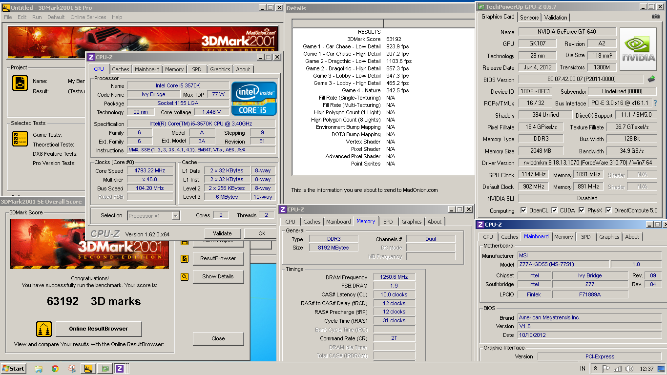Switch to Validation tab in GPU-Z
The width and height of the screenshot is (667, 375).
point(556,17)
